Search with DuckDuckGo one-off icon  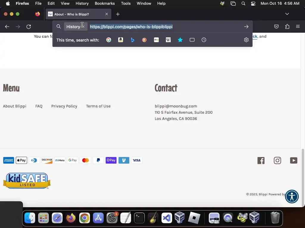[144, 40]
